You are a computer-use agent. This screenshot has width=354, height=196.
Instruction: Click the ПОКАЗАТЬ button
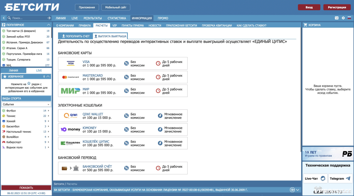(x=26, y=188)
